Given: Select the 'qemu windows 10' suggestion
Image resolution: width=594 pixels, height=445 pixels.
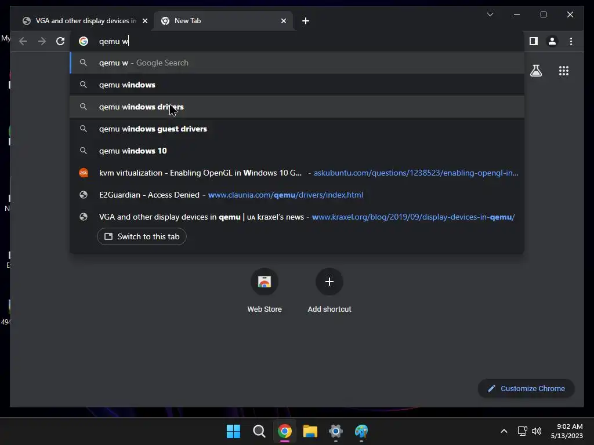Looking at the screenshot, I should pos(297,151).
